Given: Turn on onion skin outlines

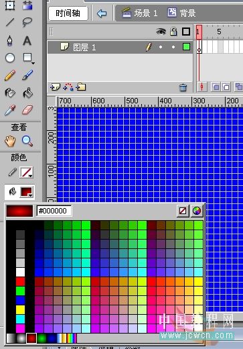Looking at the screenshot, I should point(226,87).
